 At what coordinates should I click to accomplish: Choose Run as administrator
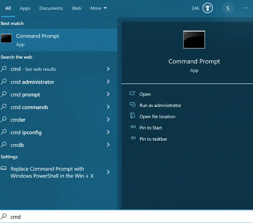point(160,105)
